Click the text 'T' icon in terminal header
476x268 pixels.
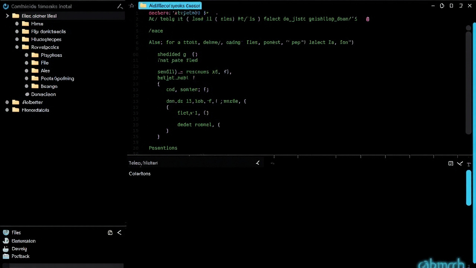(469, 164)
